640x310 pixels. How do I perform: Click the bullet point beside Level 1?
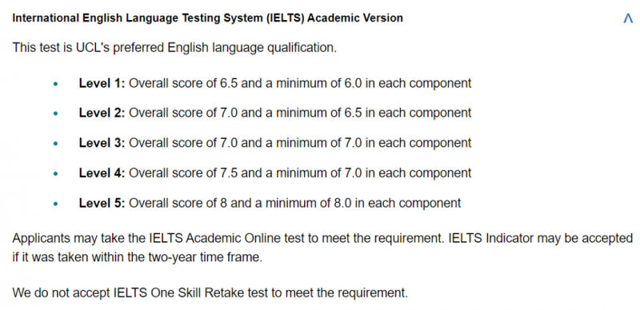coord(56,84)
